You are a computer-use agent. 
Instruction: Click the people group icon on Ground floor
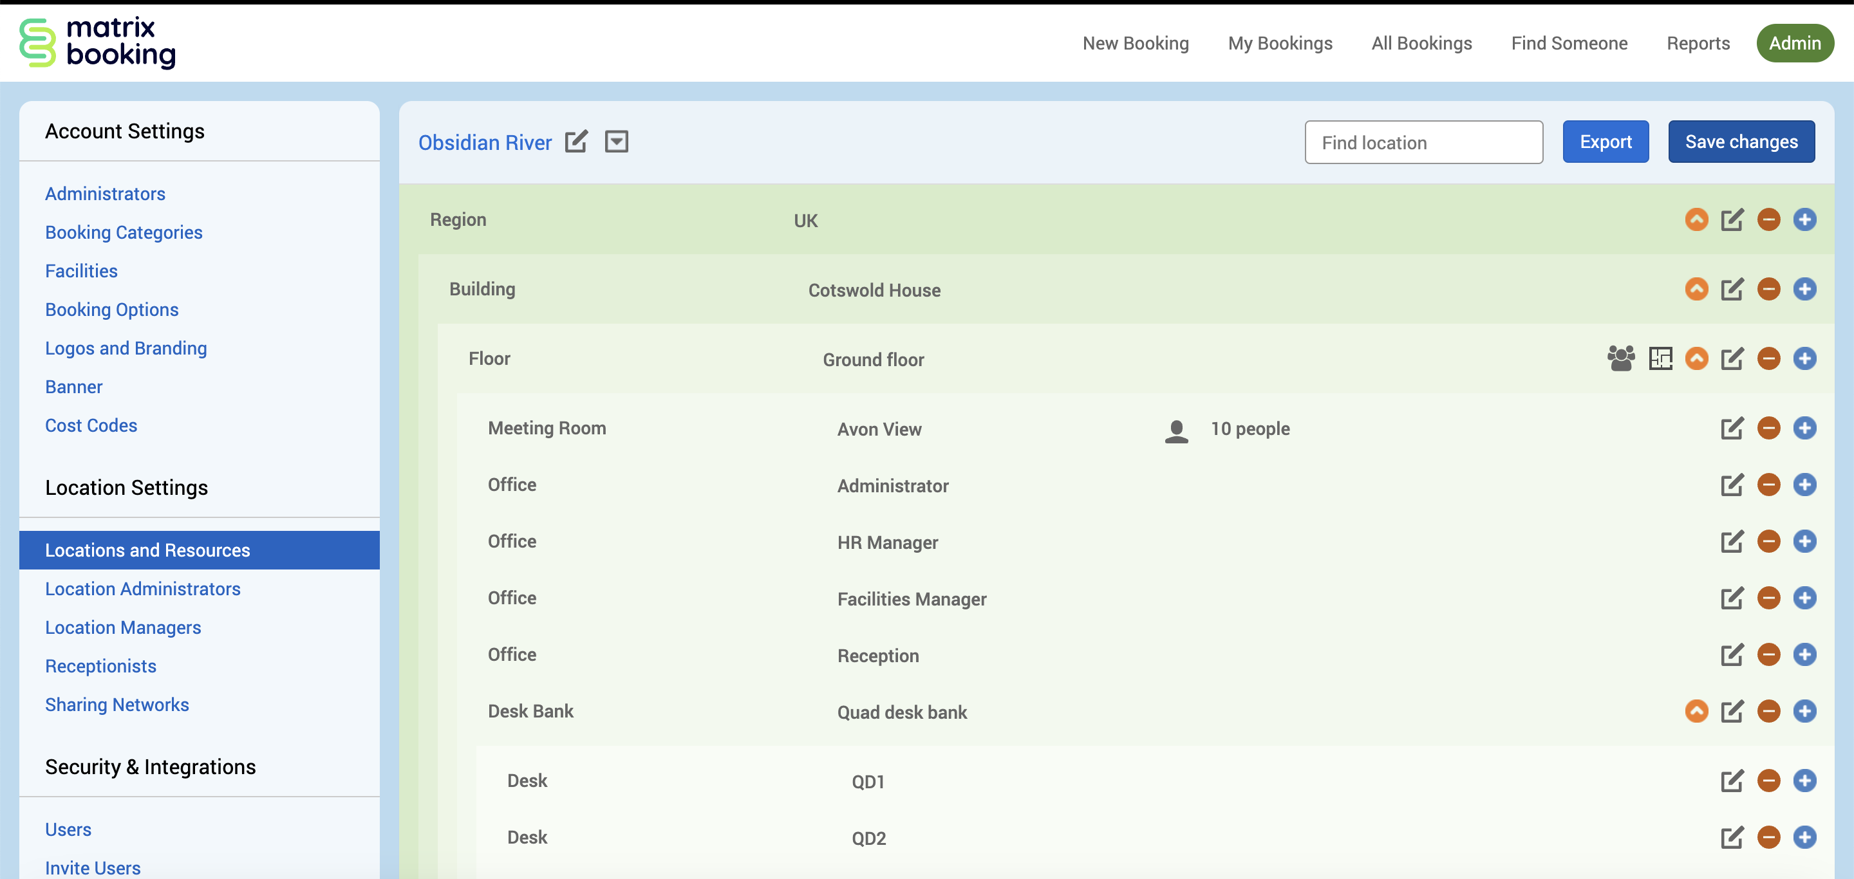pyautogui.click(x=1621, y=358)
